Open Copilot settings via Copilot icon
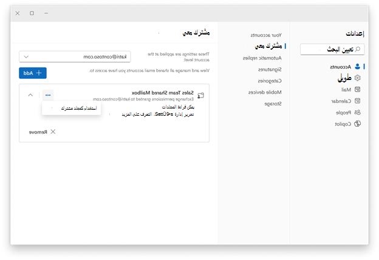Image resolution: width=379 pixels, height=260 pixels. [357, 124]
